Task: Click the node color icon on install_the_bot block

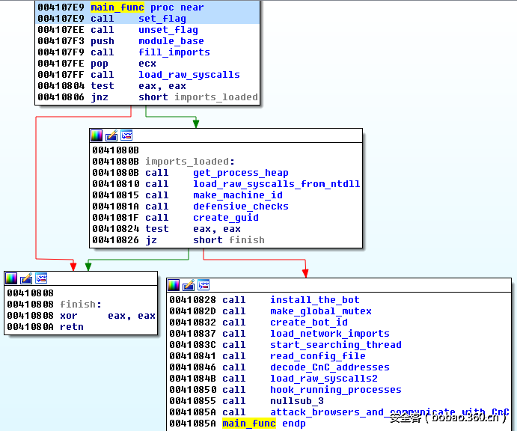Action: 174,285
